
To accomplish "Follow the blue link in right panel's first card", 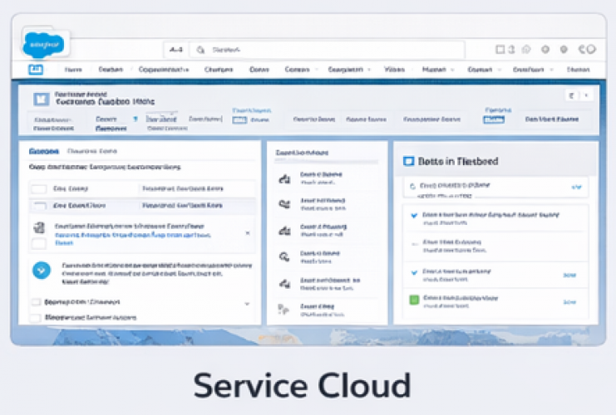I will point(576,187).
